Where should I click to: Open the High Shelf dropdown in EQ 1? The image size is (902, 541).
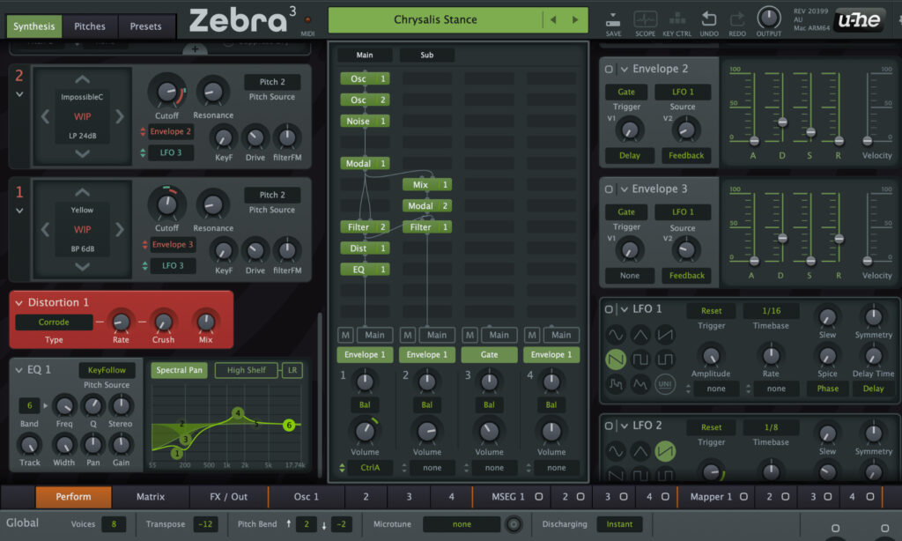[247, 370]
